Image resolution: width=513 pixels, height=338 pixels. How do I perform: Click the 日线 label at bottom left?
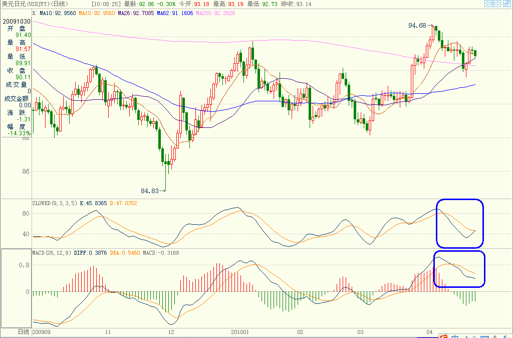tap(24, 332)
